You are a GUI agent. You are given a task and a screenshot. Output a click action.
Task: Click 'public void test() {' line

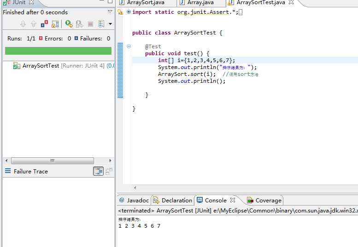click(x=177, y=53)
